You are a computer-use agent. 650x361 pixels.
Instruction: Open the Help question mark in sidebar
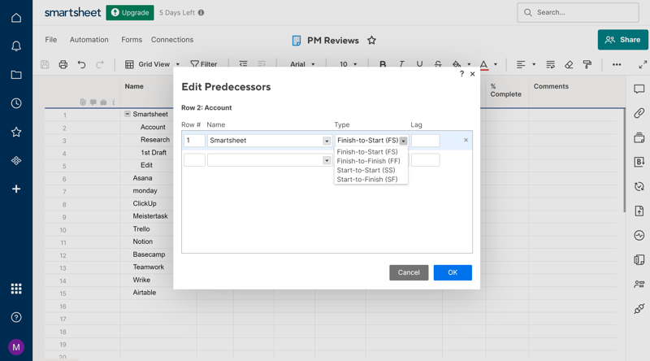tap(16, 317)
